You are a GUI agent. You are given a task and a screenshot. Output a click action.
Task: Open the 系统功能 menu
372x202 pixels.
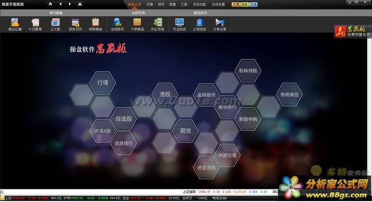tap(199, 5)
